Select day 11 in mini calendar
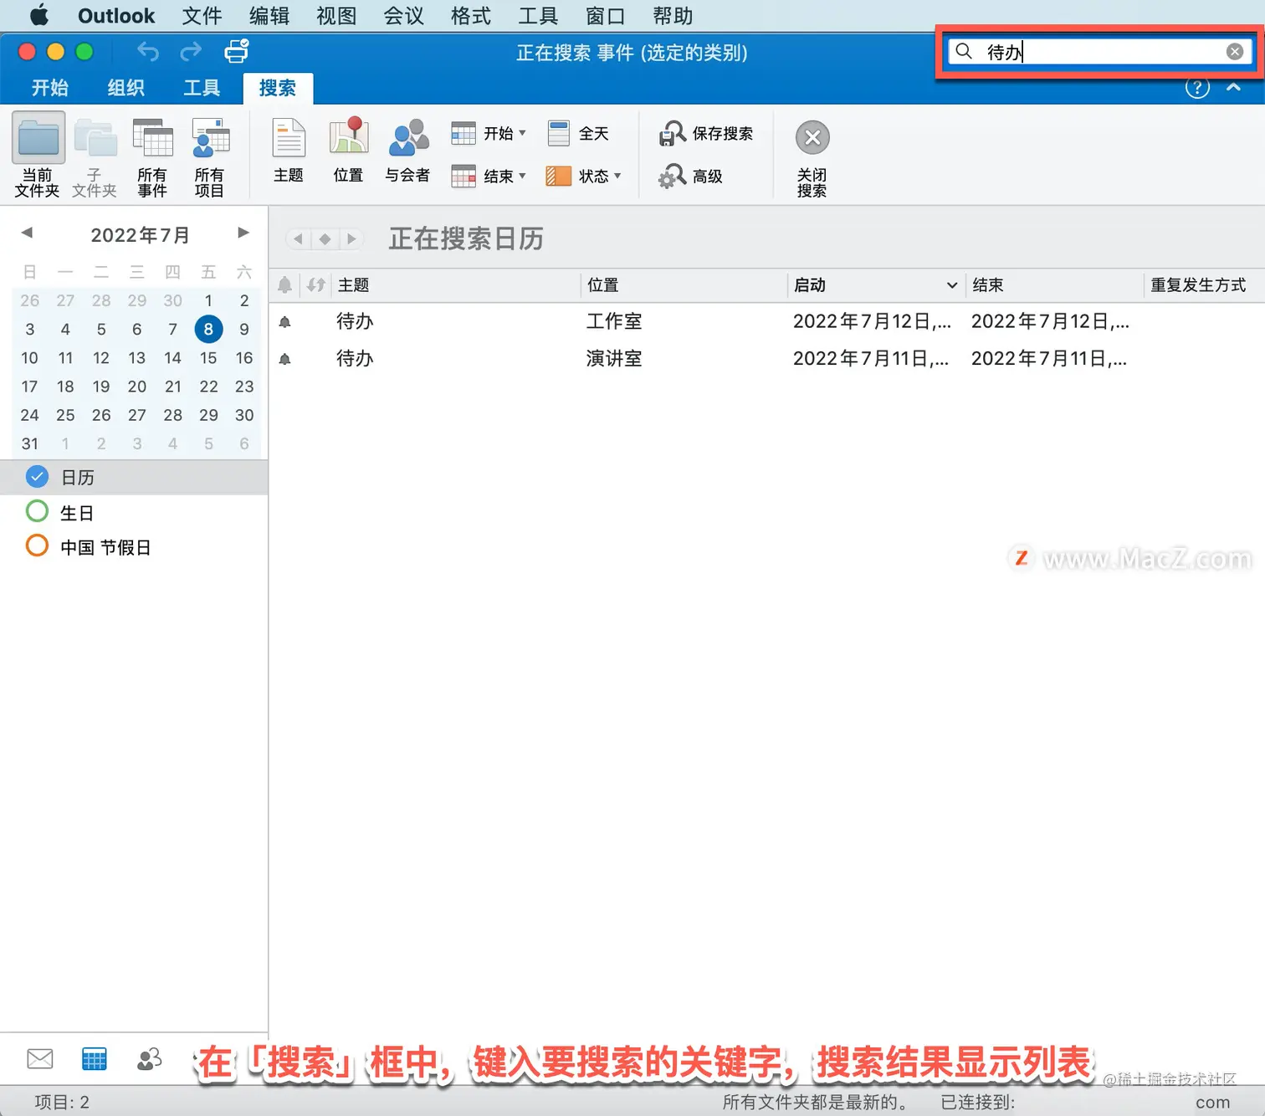Screen dimensions: 1265x1116 65,358
